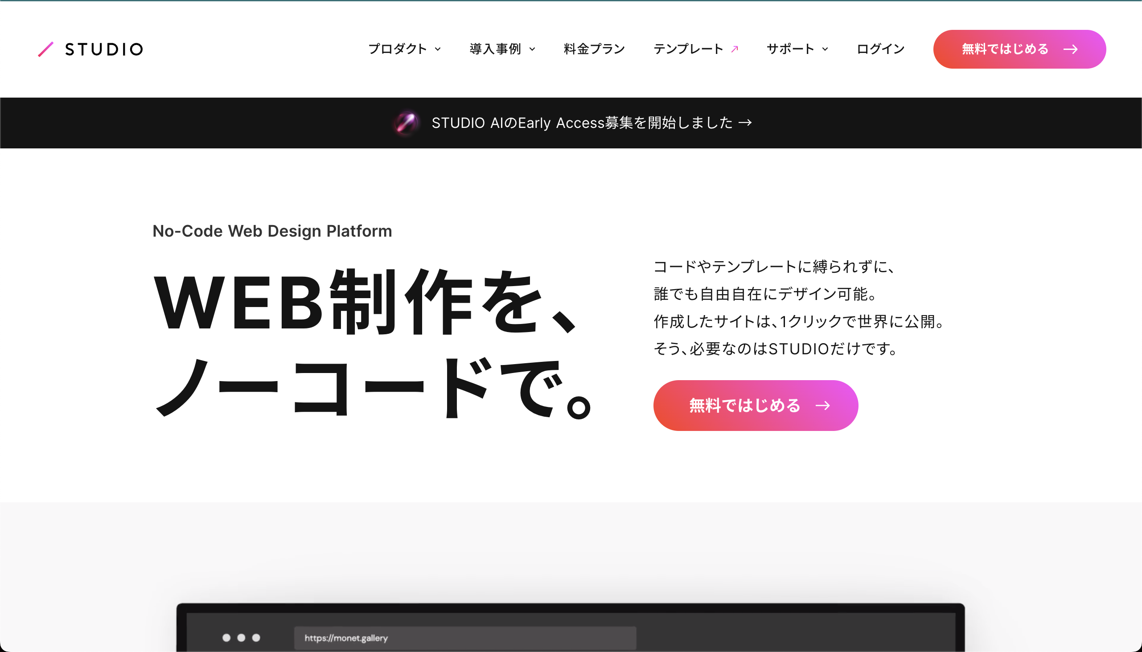The height and width of the screenshot is (652, 1142).
Task: Click the STUDIO AI orb icon in banner
Action: (x=406, y=123)
